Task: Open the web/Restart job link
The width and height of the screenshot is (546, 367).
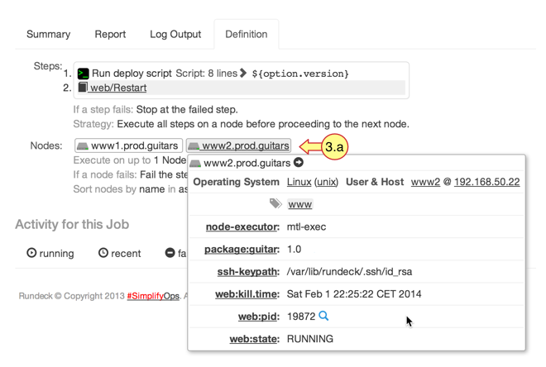Action: (118, 88)
